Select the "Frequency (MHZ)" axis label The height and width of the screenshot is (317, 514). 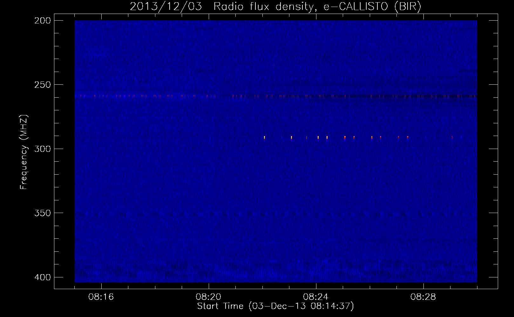[x=24, y=152]
